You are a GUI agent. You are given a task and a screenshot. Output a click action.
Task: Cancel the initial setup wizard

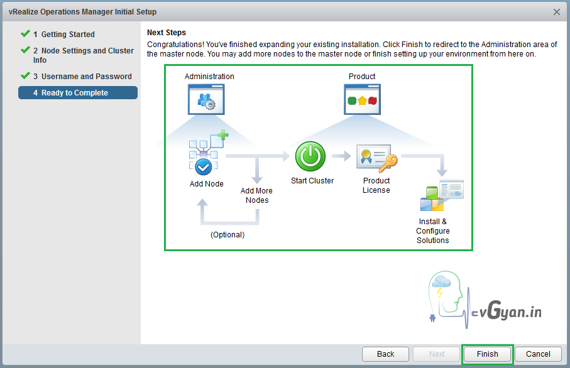[x=538, y=354]
